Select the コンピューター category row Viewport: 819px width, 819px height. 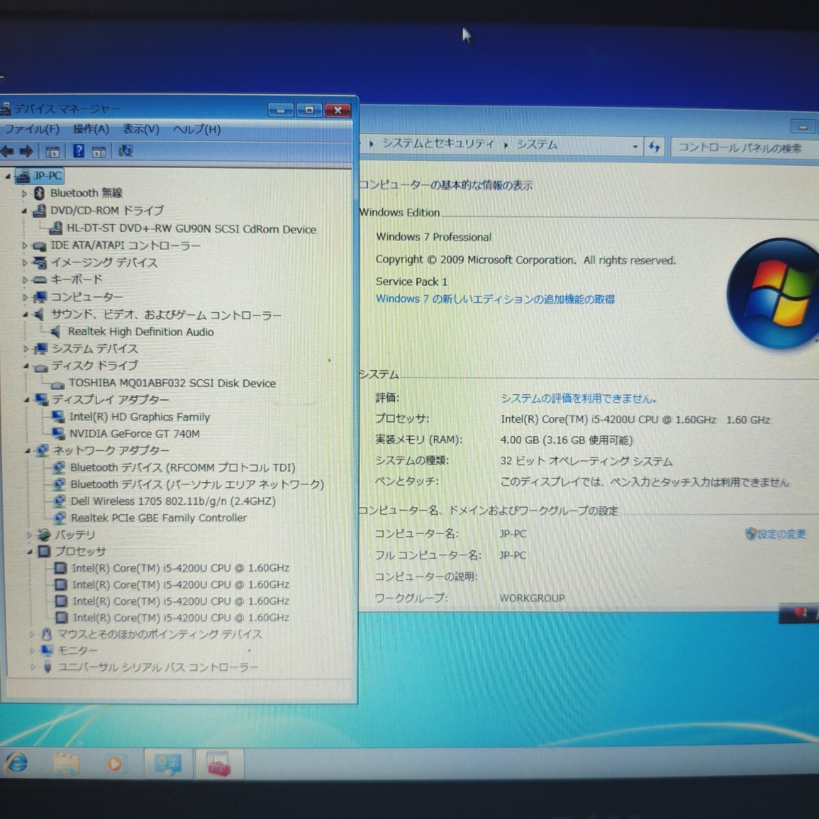pyautogui.click(x=87, y=297)
